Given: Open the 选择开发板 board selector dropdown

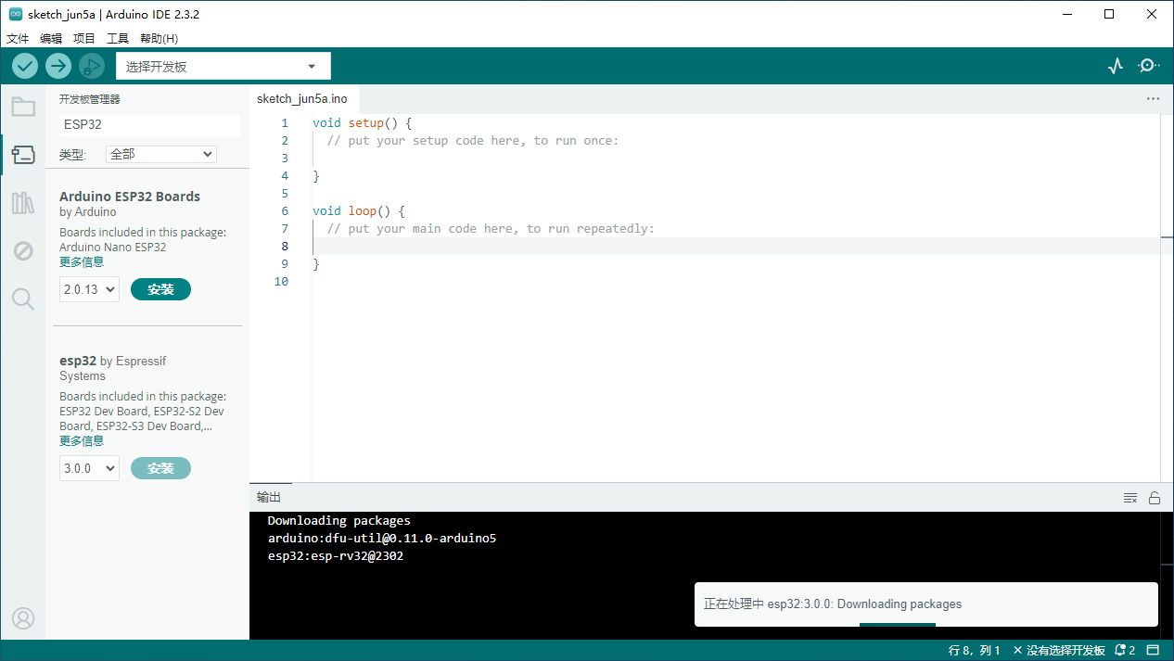Looking at the screenshot, I should click(x=223, y=67).
